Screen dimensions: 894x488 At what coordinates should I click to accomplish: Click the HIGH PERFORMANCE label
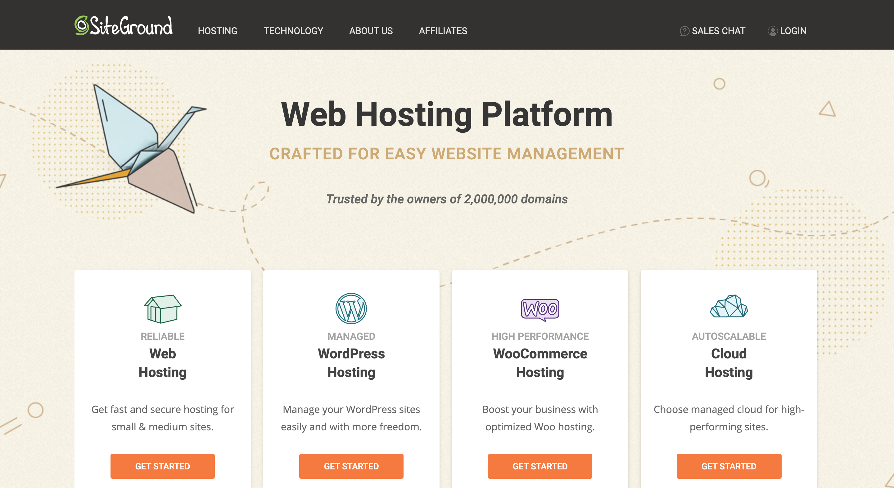[x=540, y=336]
